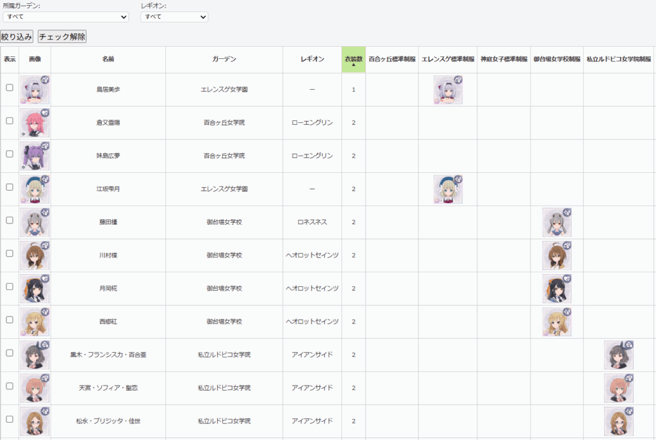656x440 pixels.
Task: Click the チェック解除 button
Action: click(x=62, y=37)
